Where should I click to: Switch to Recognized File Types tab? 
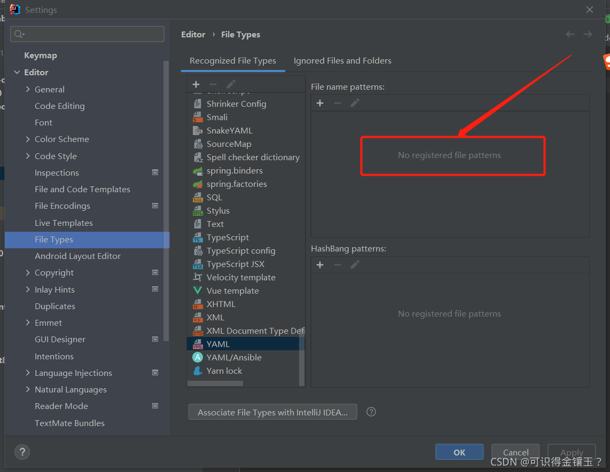pyautogui.click(x=233, y=61)
